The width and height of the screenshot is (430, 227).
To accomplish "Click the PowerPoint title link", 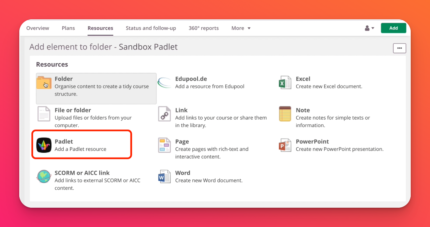I will pyautogui.click(x=312, y=141).
